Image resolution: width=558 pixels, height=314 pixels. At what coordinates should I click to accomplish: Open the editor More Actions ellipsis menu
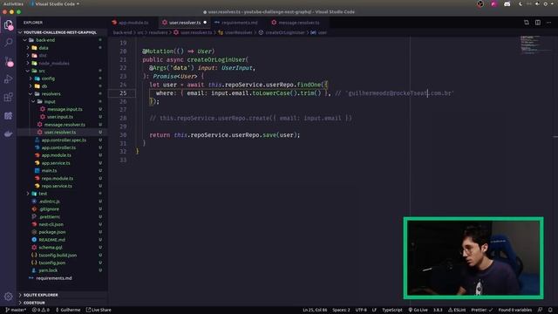(548, 23)
